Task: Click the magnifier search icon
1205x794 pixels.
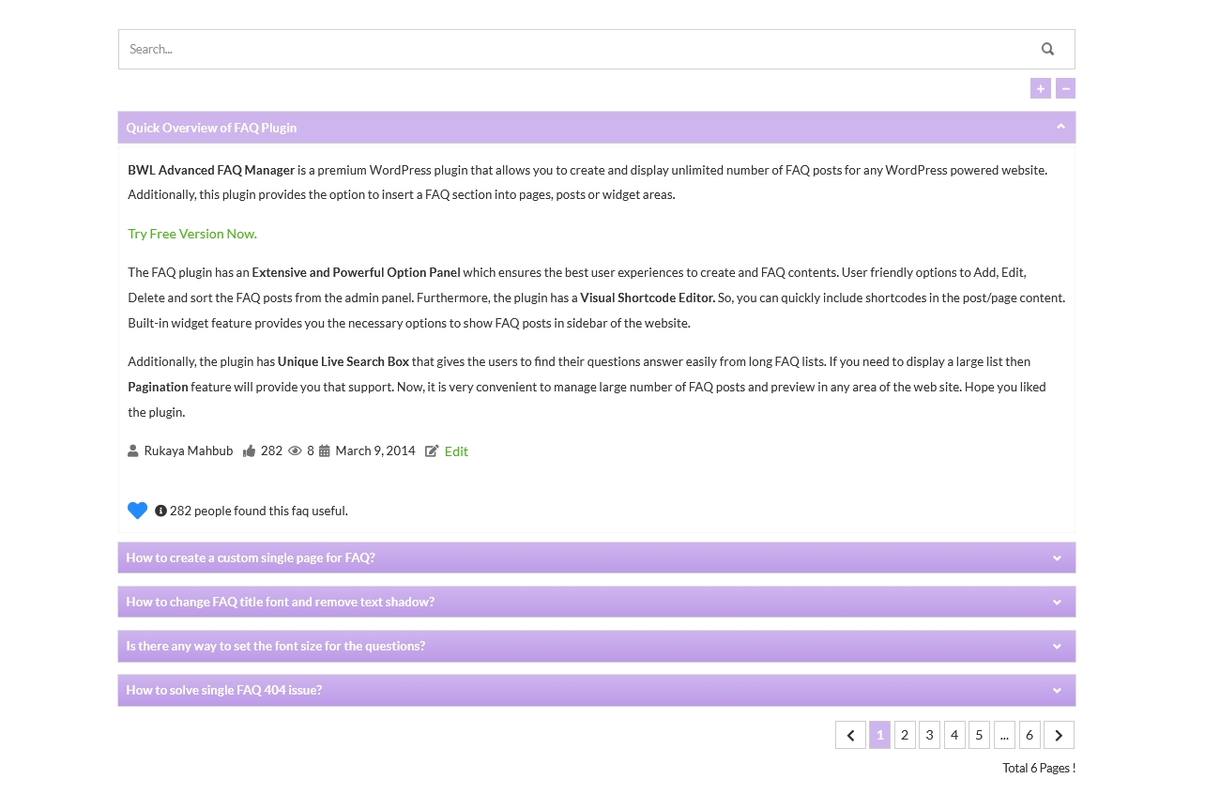Action: coord(1047,49)
